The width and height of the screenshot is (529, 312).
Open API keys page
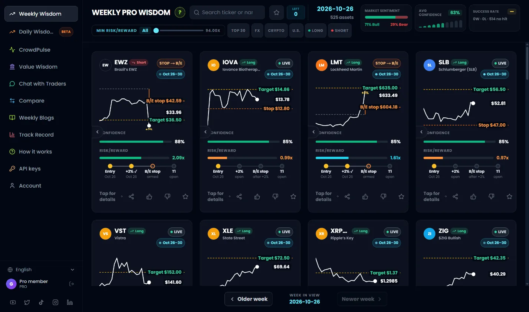(41, 169)
